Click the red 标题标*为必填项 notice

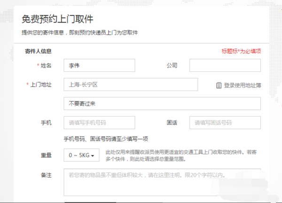[241, 51]
